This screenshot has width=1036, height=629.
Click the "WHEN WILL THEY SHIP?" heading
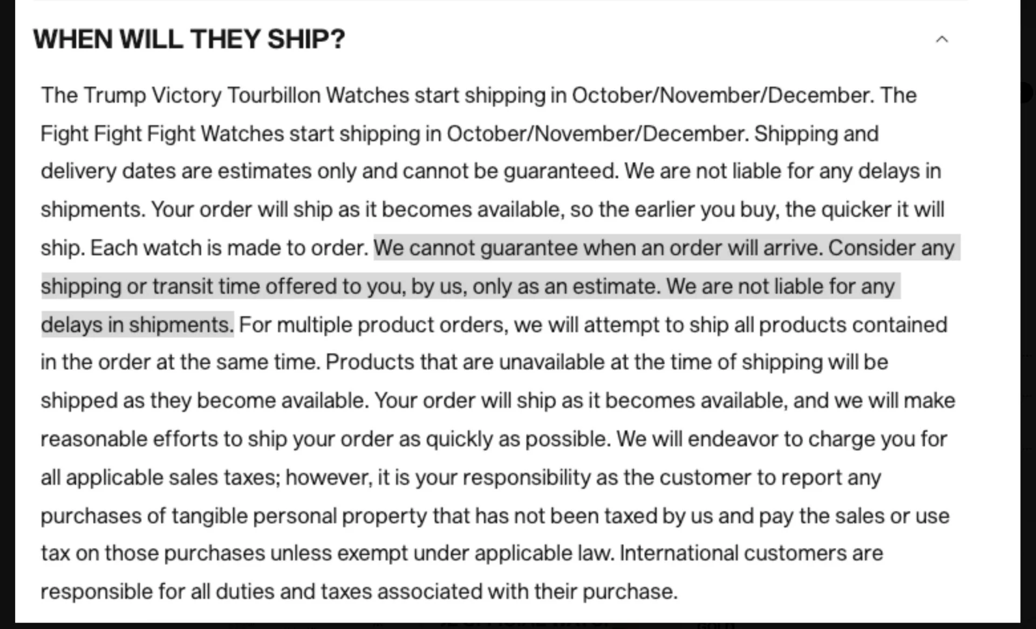tap(189, 39)
